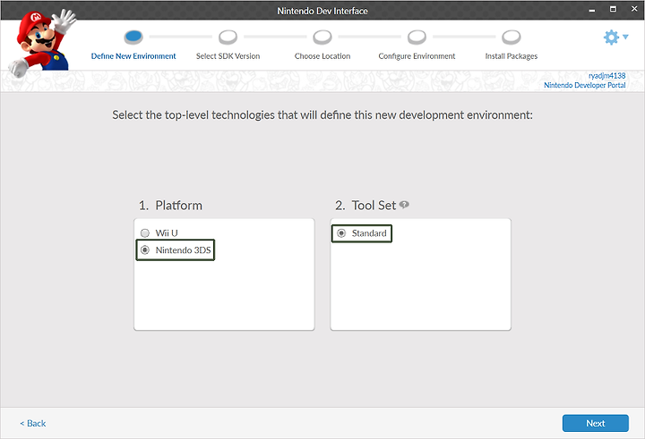Close the Nintendo Dev Interface window
Screen dimensions: 645x439
coord(634,9)
